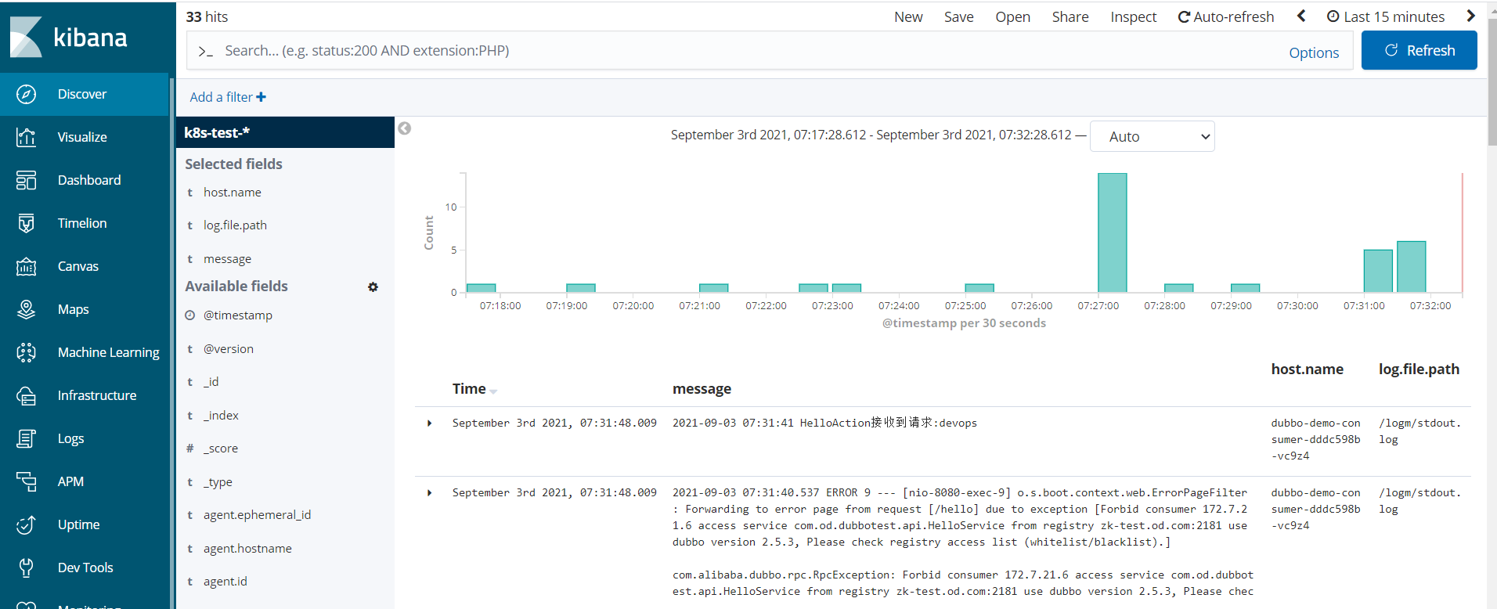Click the Open menu item
Screen dimensions: 1497x609
pos(1012,16)
